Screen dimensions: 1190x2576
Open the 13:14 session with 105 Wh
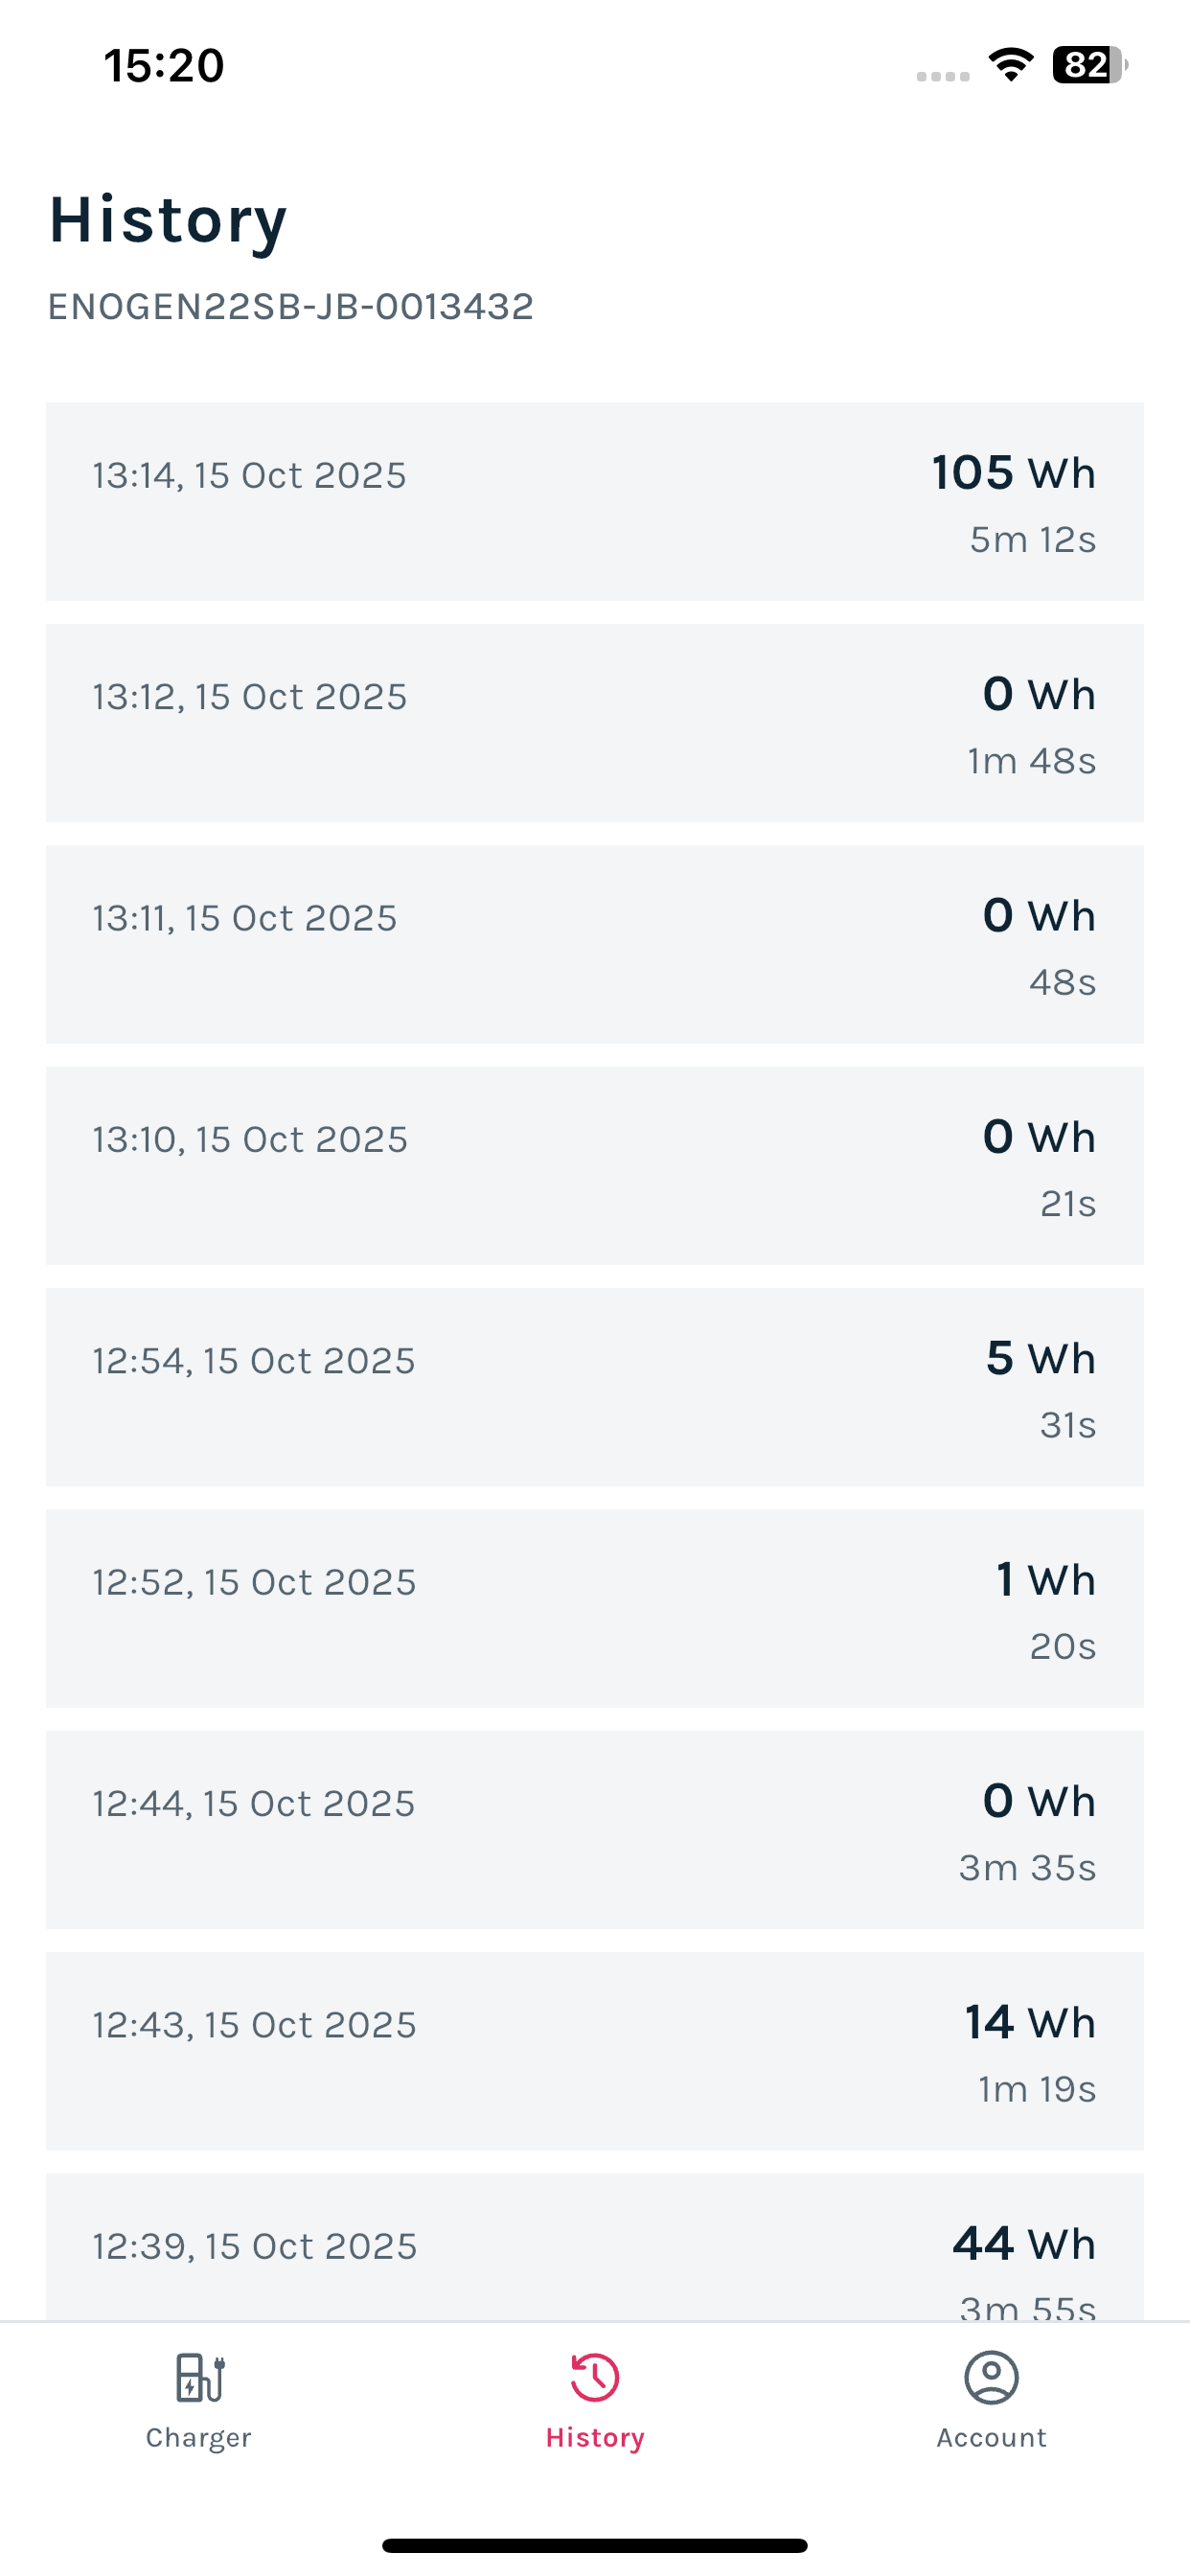pos(595,502)
